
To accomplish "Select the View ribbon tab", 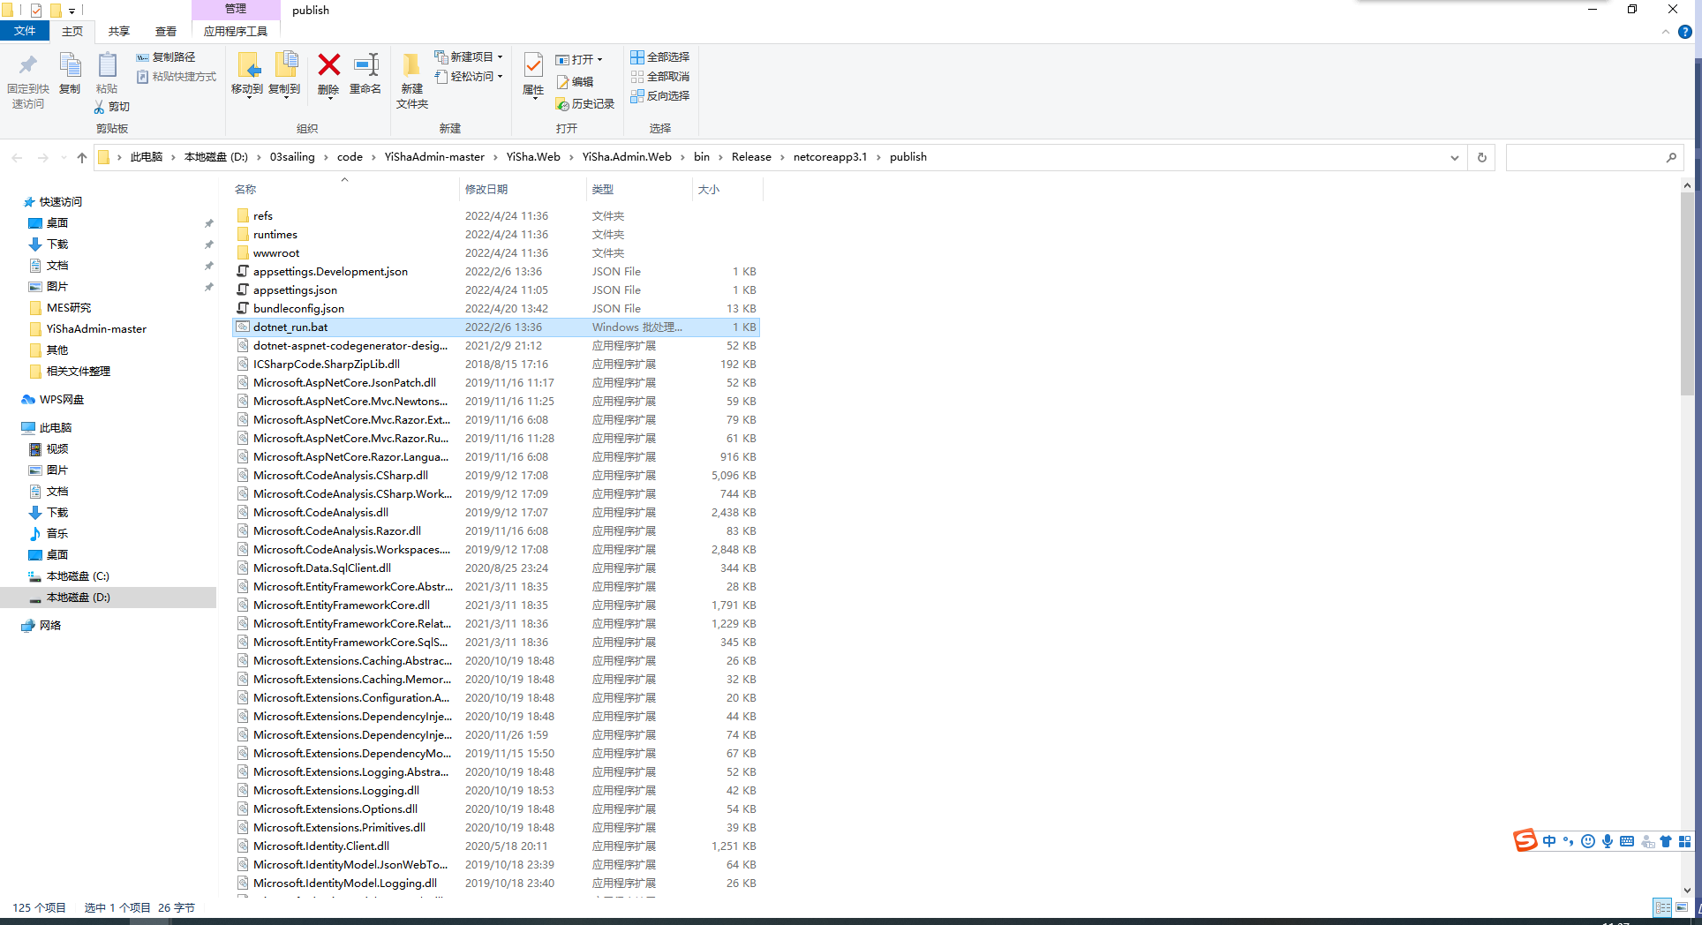I will [166, 31].
